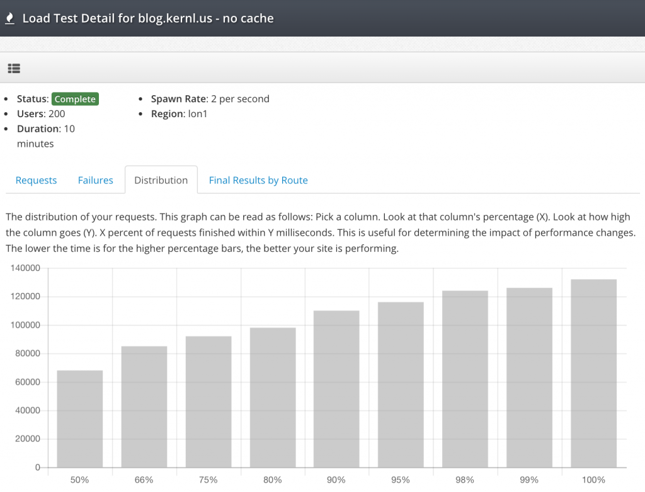Image resolution: width=645 pixels, height=492 pixels.
Task: Click the flame logo icon in header
Action: (x=9, y=18)
